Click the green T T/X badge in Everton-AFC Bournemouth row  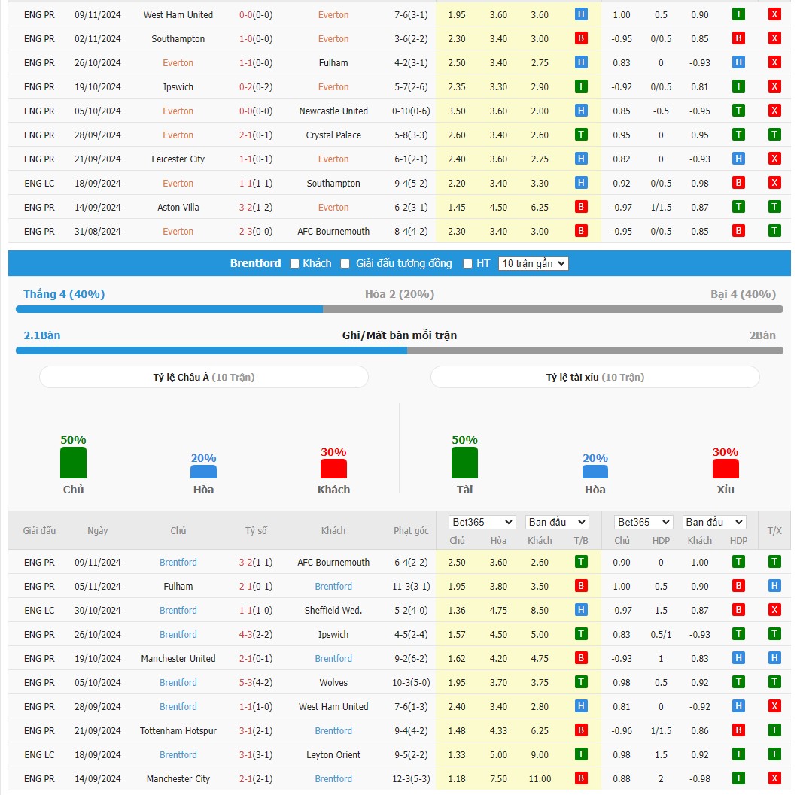[774, 231]
